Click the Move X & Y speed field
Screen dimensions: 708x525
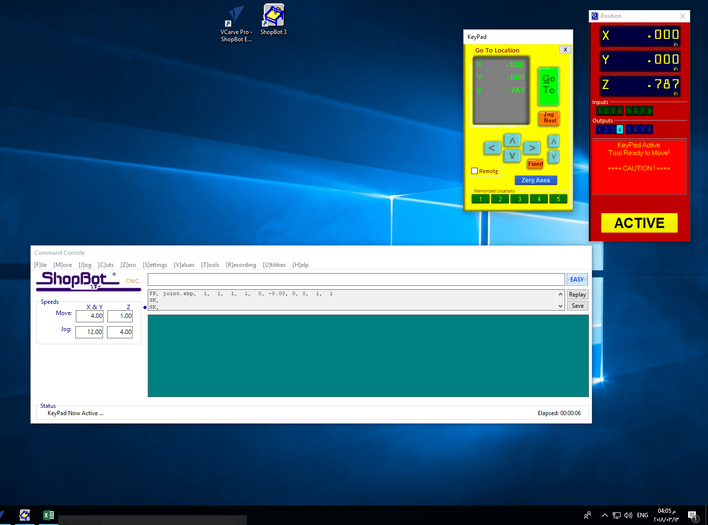coord(89,316)
